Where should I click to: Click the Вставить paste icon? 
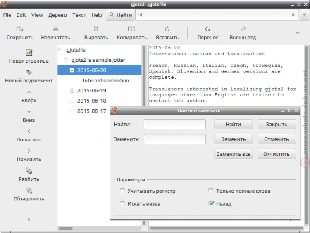pos(167,29)
